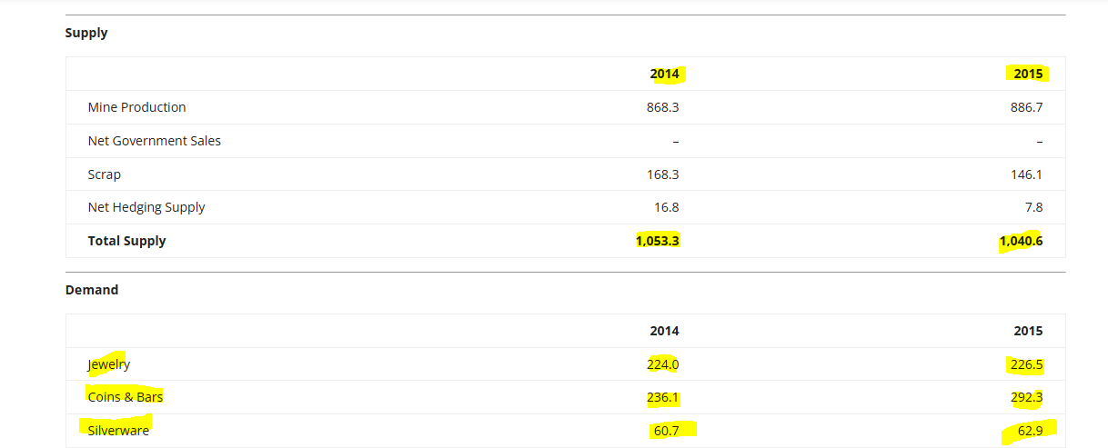The width and height of the screenshot is (1108, 448).
Task: Click the Scrap row label
Action: [x=105, y=174]
